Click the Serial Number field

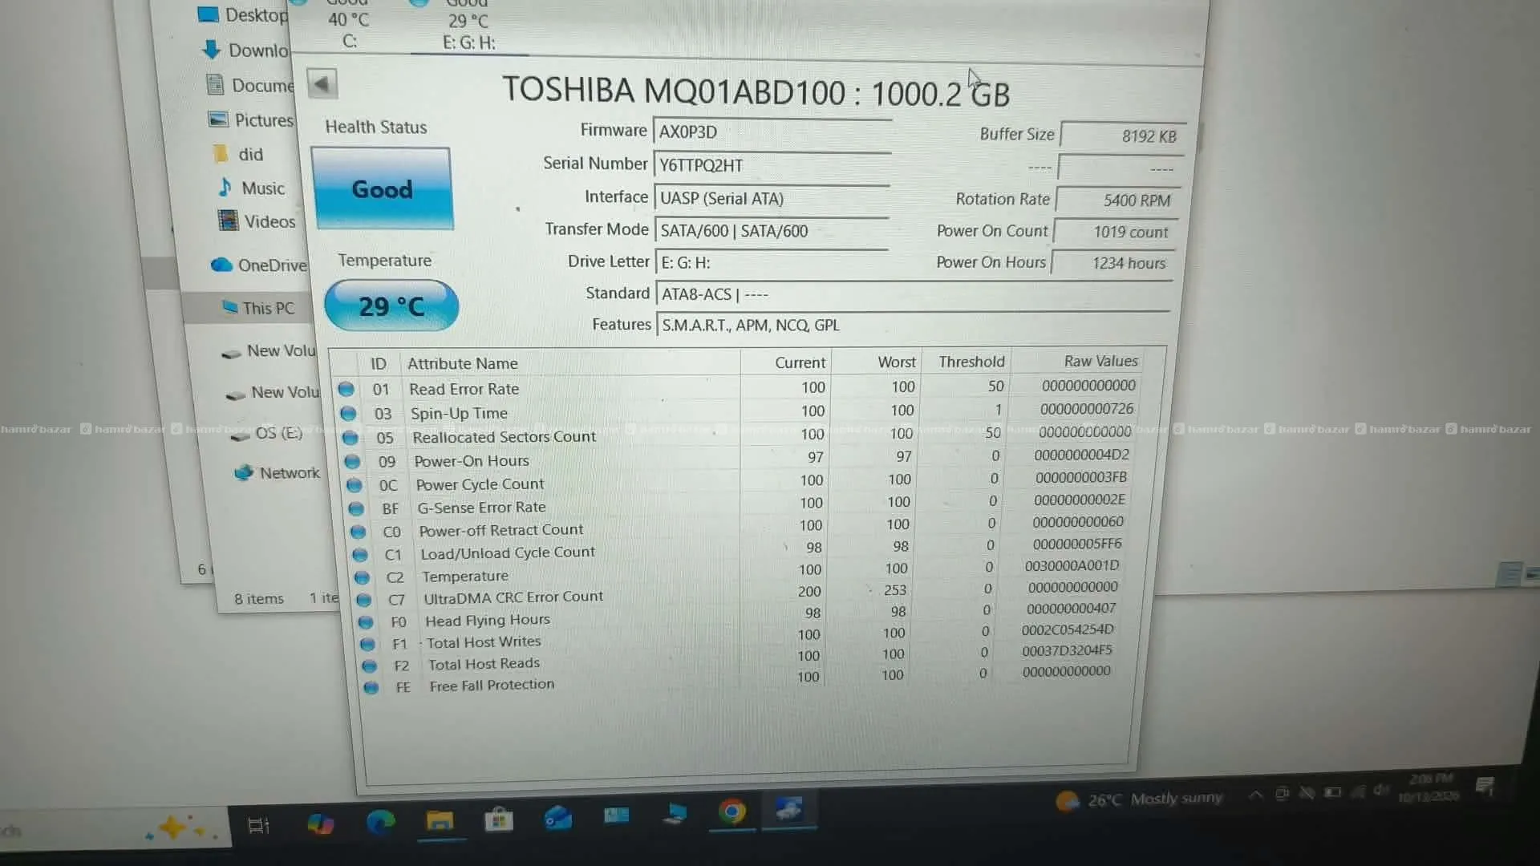pyautogui.click(x=772, y=164)
